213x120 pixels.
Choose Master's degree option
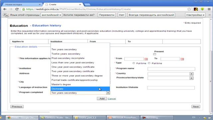(80, 84)
